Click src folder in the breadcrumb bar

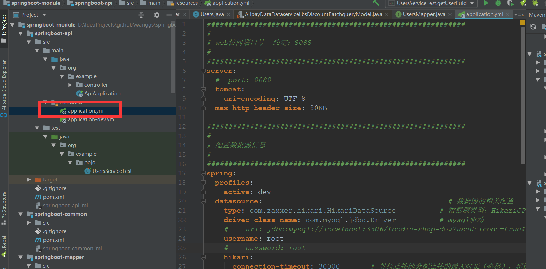click(126, 3)
